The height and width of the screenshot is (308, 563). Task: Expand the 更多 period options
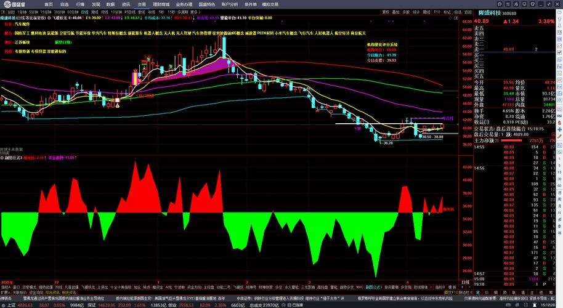(194, 12)
